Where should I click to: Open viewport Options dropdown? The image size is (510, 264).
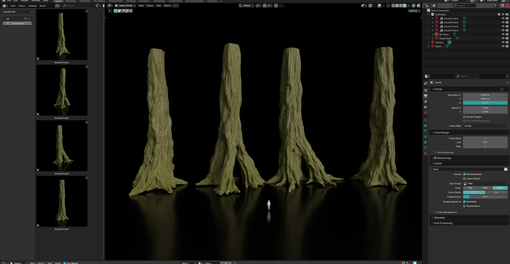414,11
